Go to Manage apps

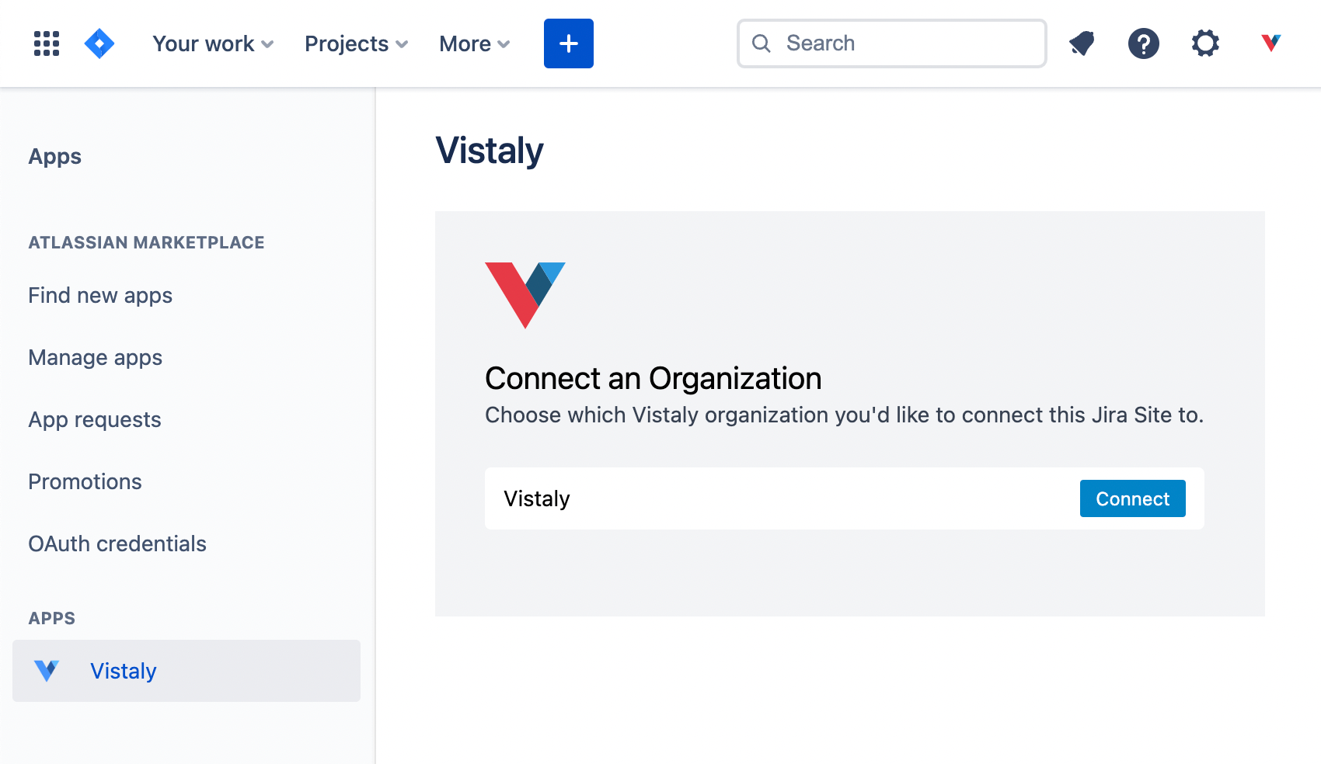(96, 357)
